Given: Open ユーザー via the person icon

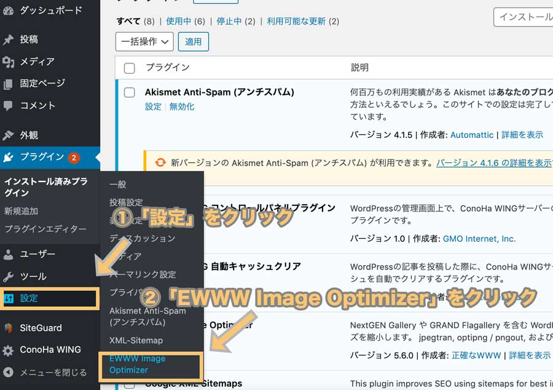Looking at the screenshot, I should [8, 255].
